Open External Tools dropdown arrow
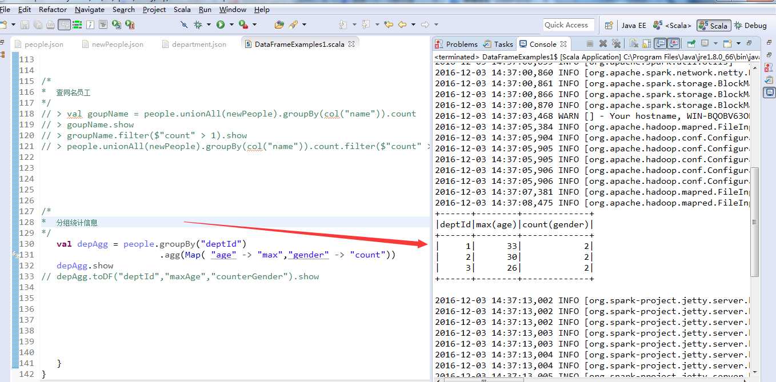The height and width of the screenshot is (382, 776). [254, 25]
